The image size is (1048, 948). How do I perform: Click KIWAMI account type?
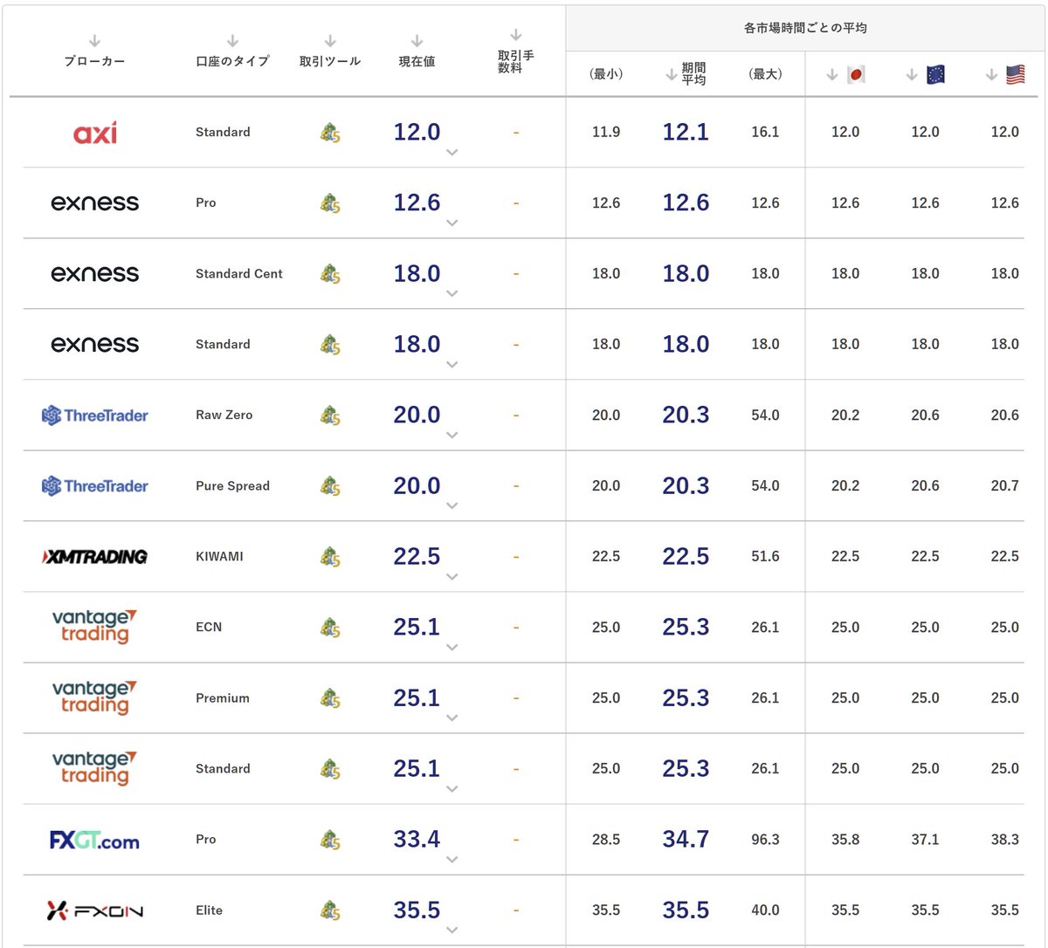click(x=219, y=556)
